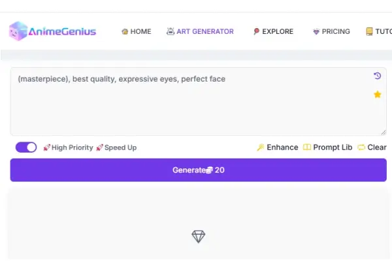Open the Prompt Lib
The image size is (392, 261).
click(x=327, y=147)
